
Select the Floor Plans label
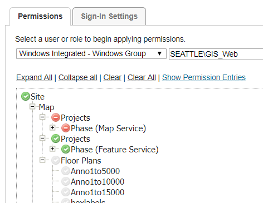pyautogui.click(x=81, y=161)
